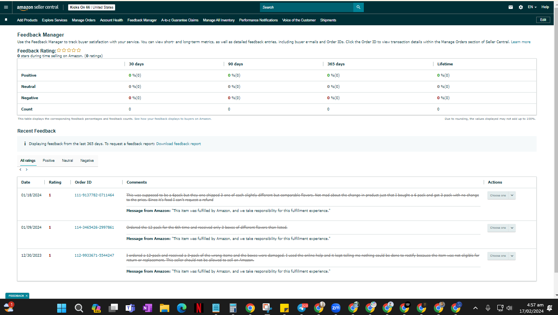Open Netflix from taskbar
The image size is (558, 315).
(198, 308)
